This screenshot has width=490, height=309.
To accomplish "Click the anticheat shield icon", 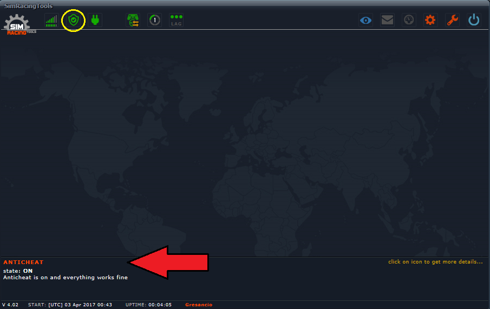I will pos(74,21).
